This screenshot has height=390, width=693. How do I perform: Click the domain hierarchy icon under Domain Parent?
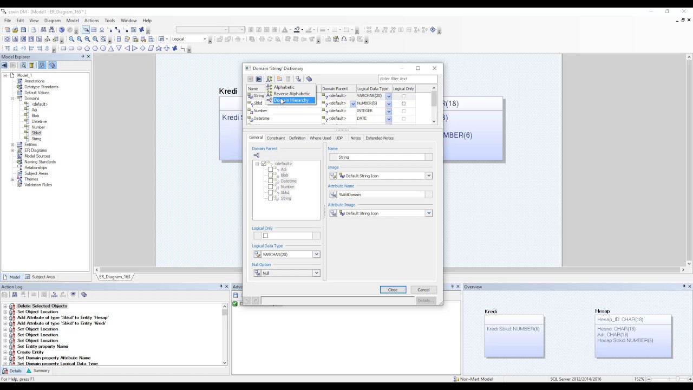(257, 155)
